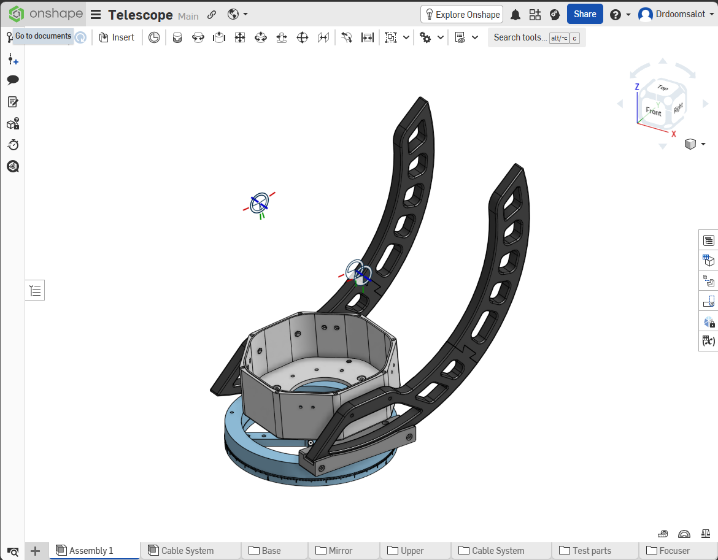Click the Right face of the view cube
The image size is (718, 560).
tap(678, 108)
